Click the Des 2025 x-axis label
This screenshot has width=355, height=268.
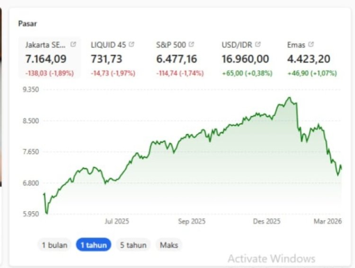coord(266,221)
